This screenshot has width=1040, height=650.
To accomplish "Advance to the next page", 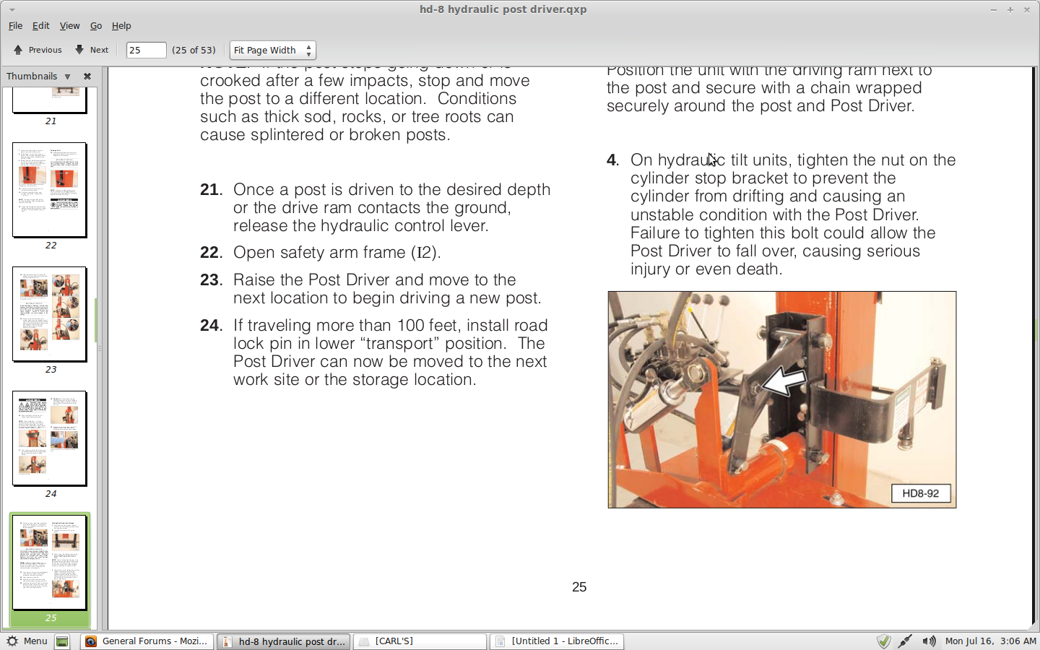I will (x=92, y=50).
